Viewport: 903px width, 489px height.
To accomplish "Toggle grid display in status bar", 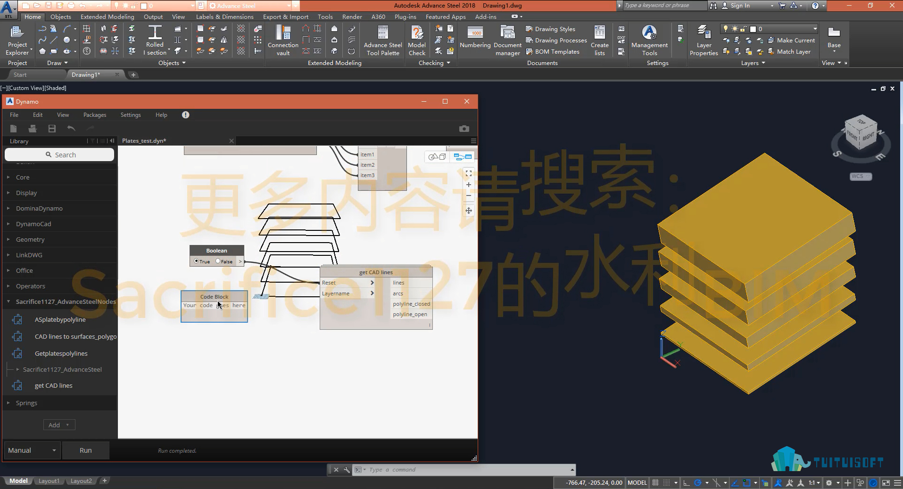I will coord(655,482).
